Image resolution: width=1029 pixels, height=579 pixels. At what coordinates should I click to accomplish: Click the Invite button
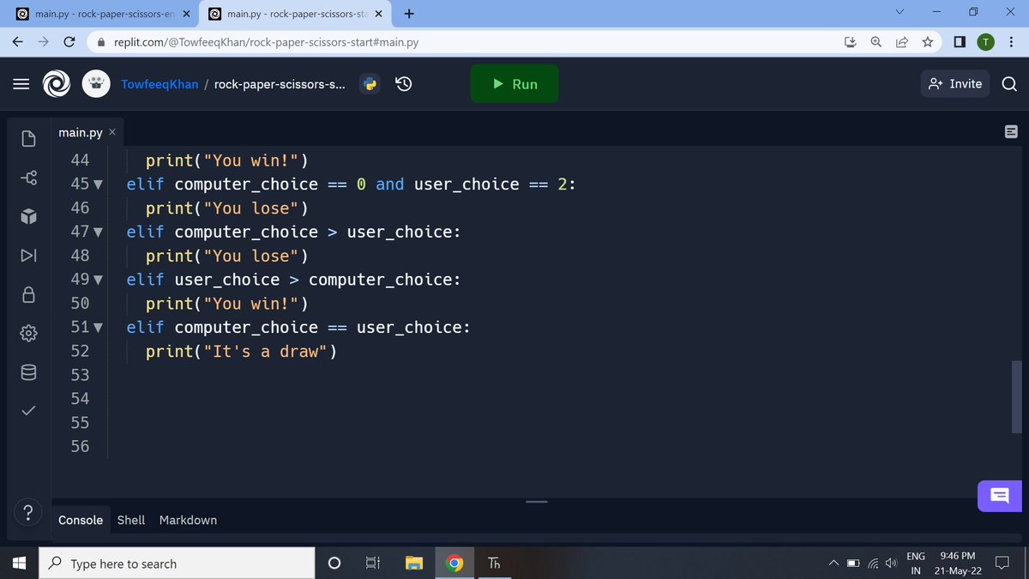tap(955, 84)
